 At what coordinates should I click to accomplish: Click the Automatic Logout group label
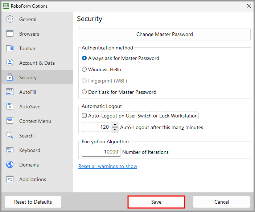coord(102,106)
